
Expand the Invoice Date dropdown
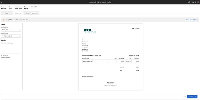coord(11,30)
